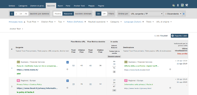The image size is (197, 95).
Task: Click the 1.141 Risultati count text
Action: click(161, 36)
